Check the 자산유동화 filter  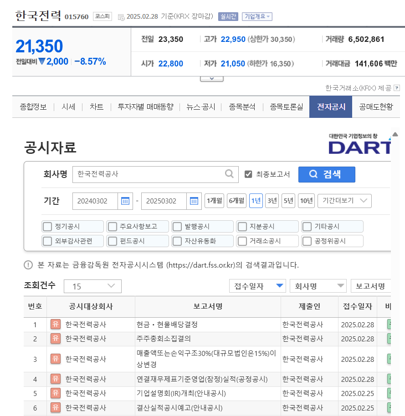[x=177, y=241]
